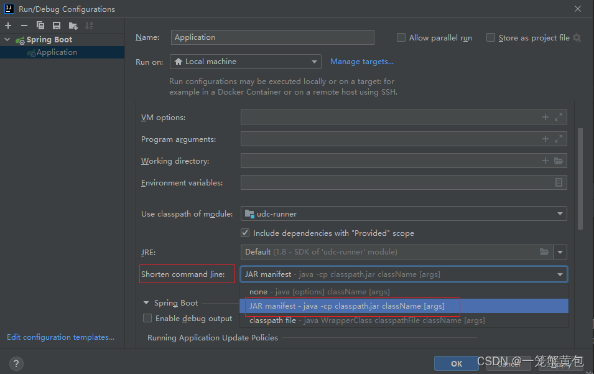This screenshot has height=374, width=594.
Task: Click the Shorten command line label
Action: click(183, 274)
